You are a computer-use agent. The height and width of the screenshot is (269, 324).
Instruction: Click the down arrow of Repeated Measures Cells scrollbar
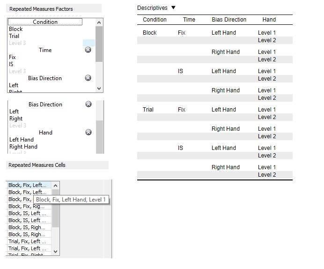55,251
